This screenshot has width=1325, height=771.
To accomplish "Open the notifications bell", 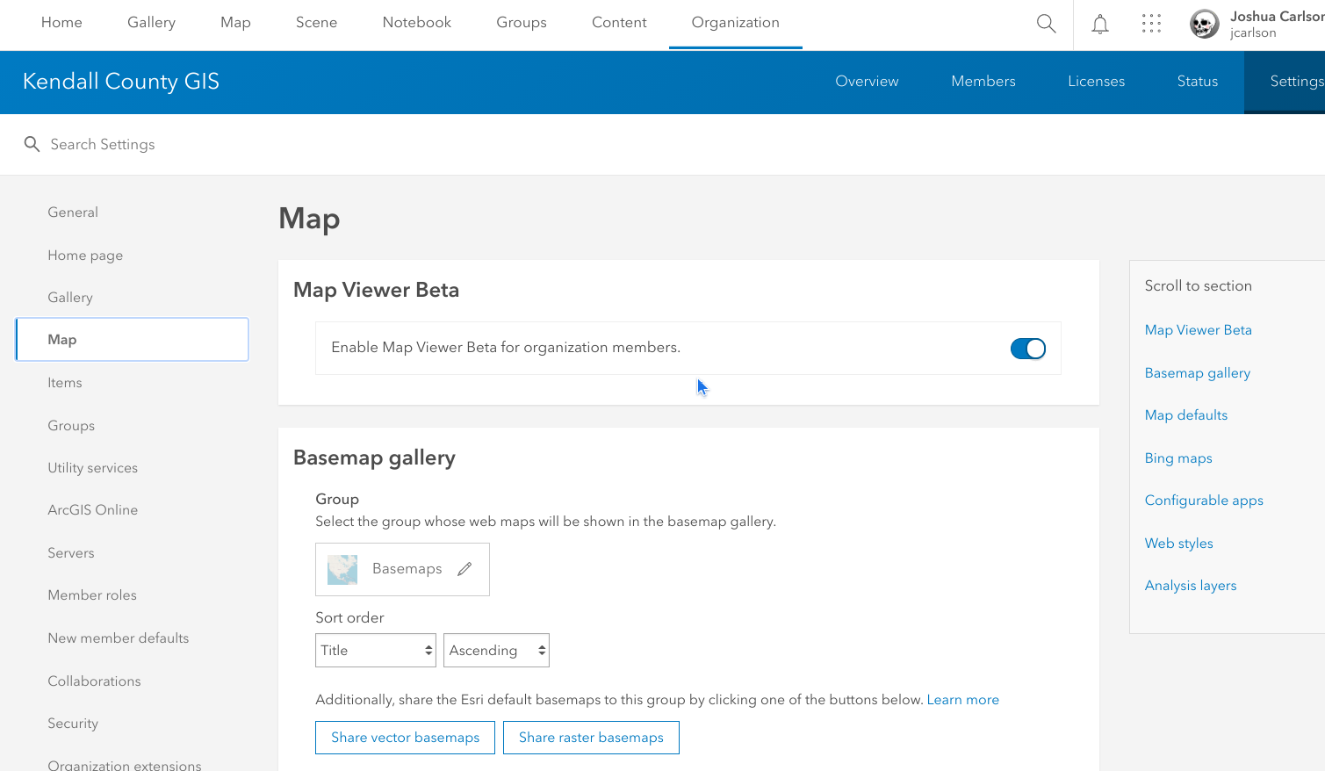I will (1099, 24).
